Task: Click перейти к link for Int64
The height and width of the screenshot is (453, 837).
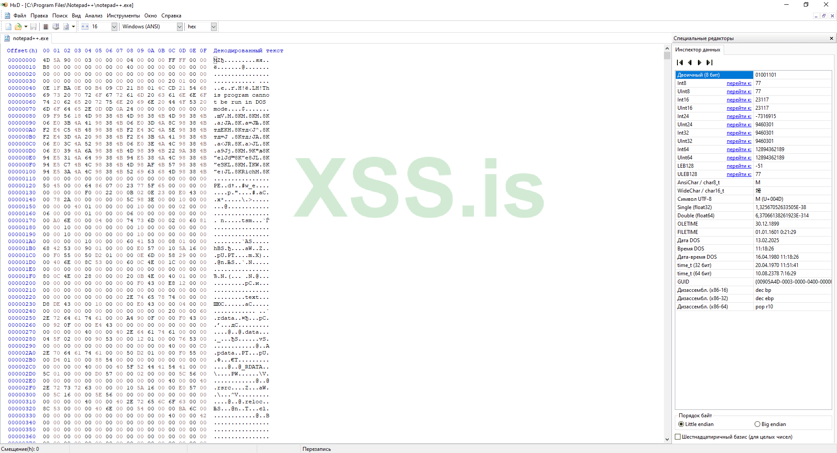Action: click(739, 149)
